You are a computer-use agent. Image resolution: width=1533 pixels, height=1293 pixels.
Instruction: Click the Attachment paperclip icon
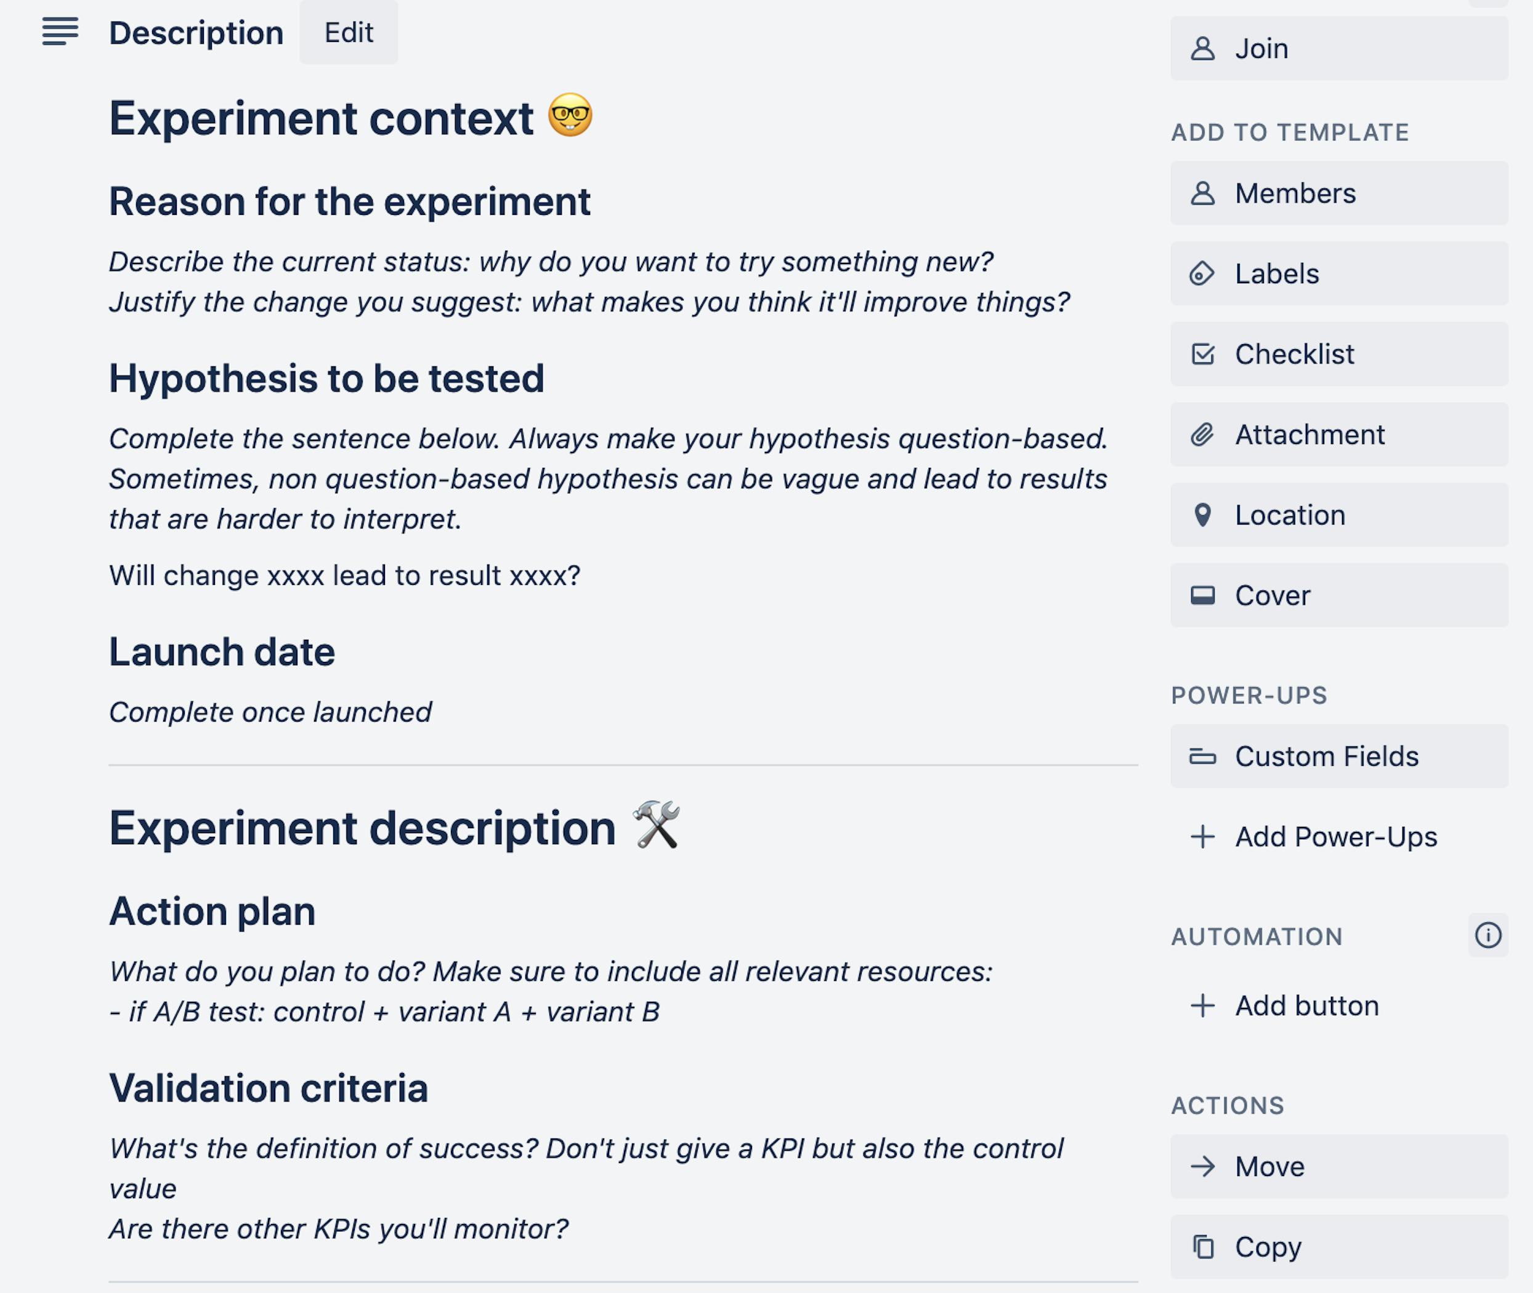(x=1203, y=434)
